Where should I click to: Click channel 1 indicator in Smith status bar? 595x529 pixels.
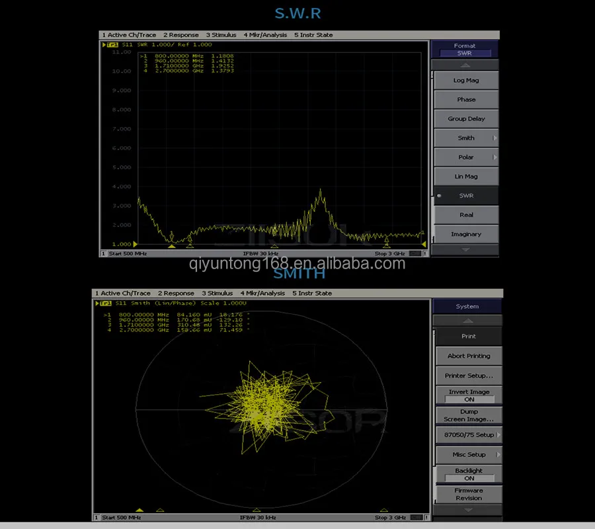(x=97, y=517)
